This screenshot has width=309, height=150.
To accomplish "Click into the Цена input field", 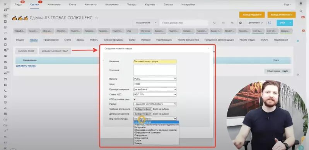I will click(x=155, y=84).
